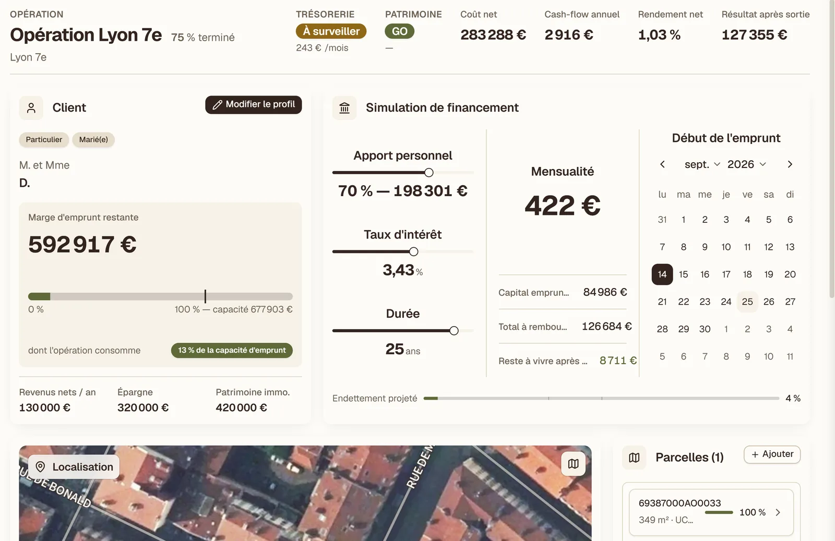This screenshot has width=835, height=541.
Task: Click the Mensualité value 422 €
Action: 563,206
